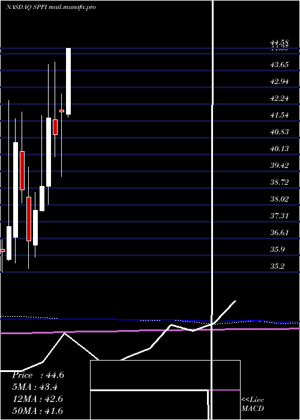Click the 35.2 price axis label
The height and width of the screenshot is (420, 300).
pos(277,266)
